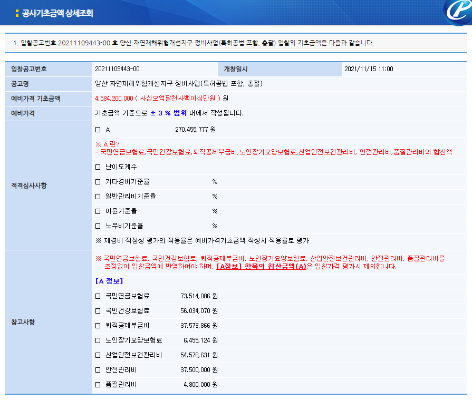Click the red base amount 4,584,200,000
Screen dimensions: 472x400
click(x=114, y=99)
